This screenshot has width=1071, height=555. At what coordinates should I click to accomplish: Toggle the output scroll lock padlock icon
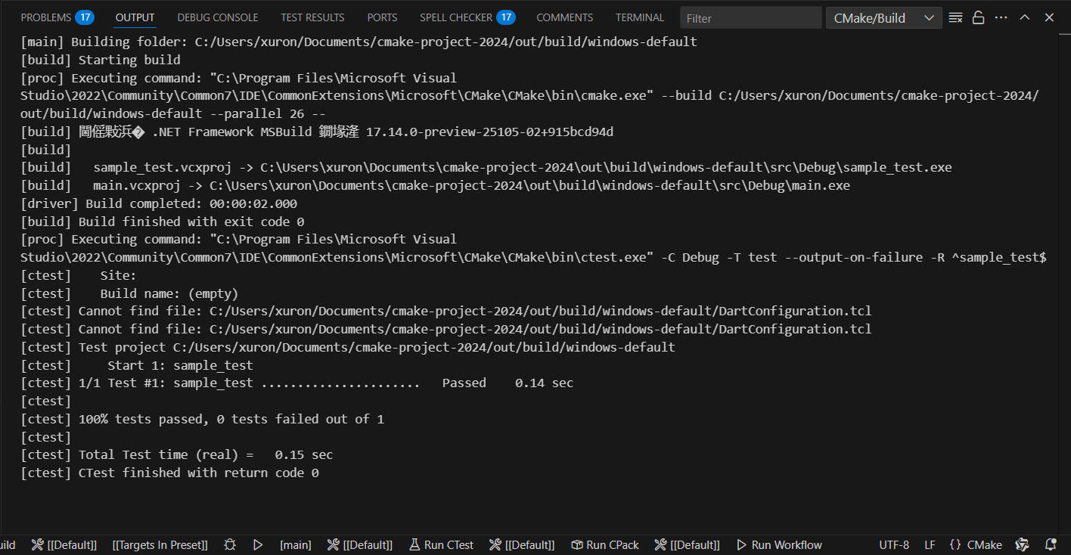tap(978, 17)
